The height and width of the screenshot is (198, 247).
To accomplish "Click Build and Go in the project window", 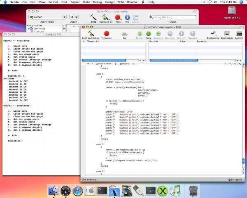I will [106, 19].
